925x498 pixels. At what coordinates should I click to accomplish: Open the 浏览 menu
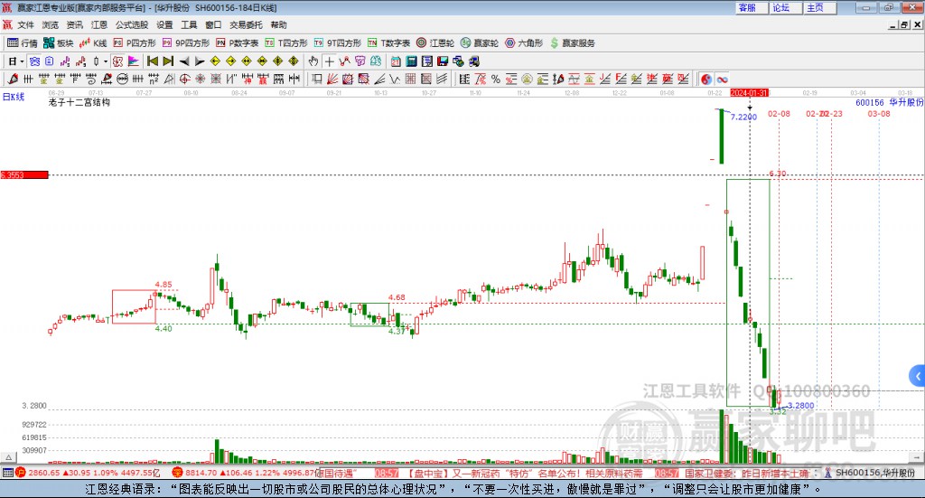51,24
